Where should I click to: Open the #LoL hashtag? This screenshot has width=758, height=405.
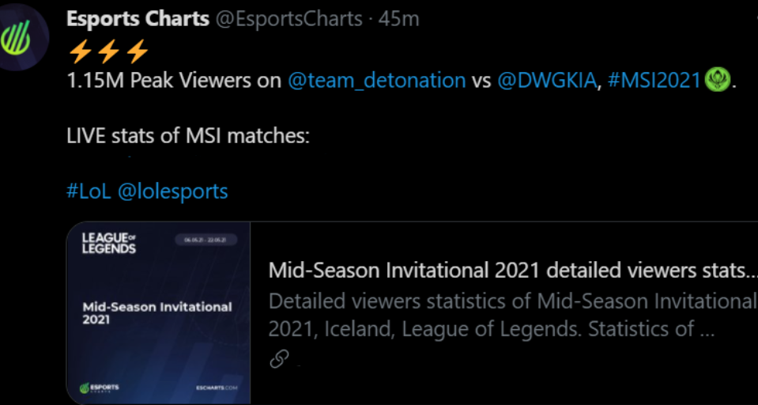coord(89,191)
